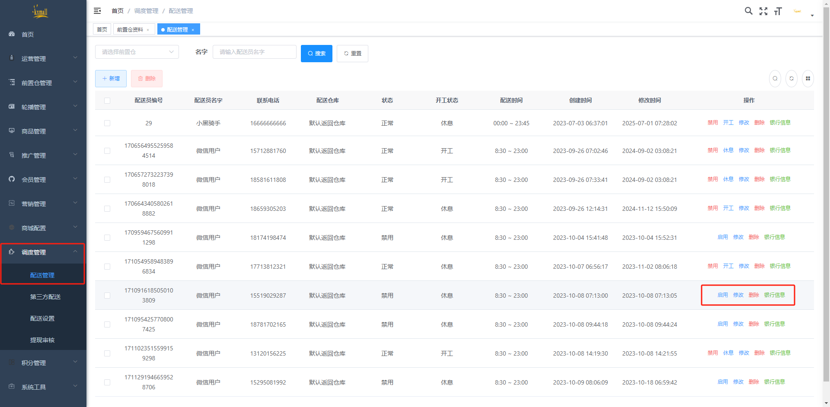This screenshot has width=830, height=407.
Task: Check the select-all checkbox in table header
Action: pos(107,101)
